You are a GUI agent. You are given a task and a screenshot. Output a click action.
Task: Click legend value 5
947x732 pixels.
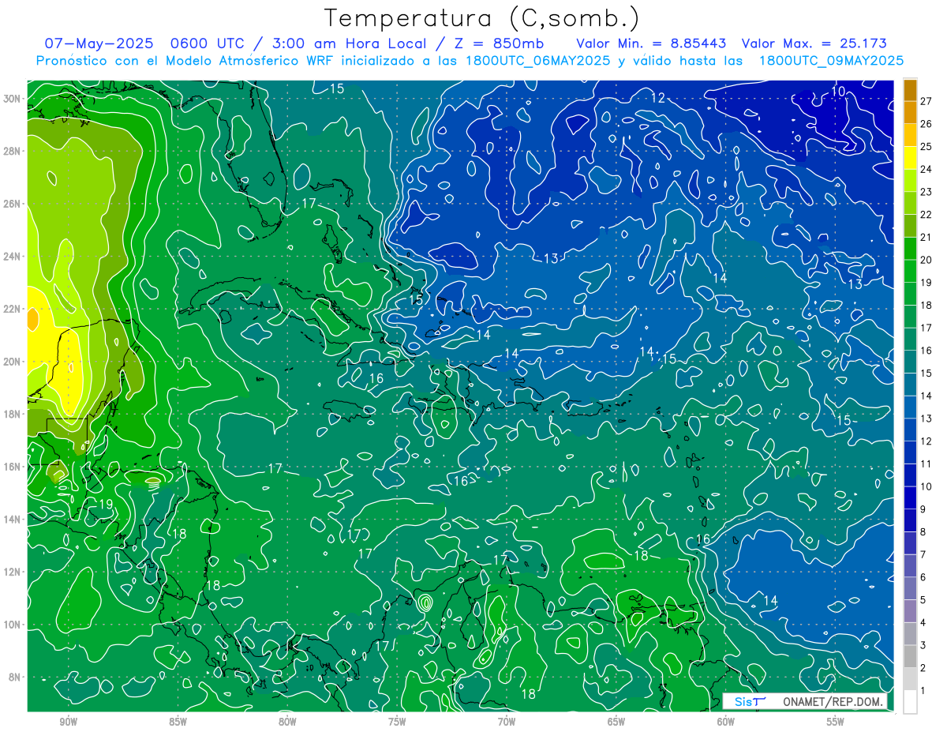923,600
